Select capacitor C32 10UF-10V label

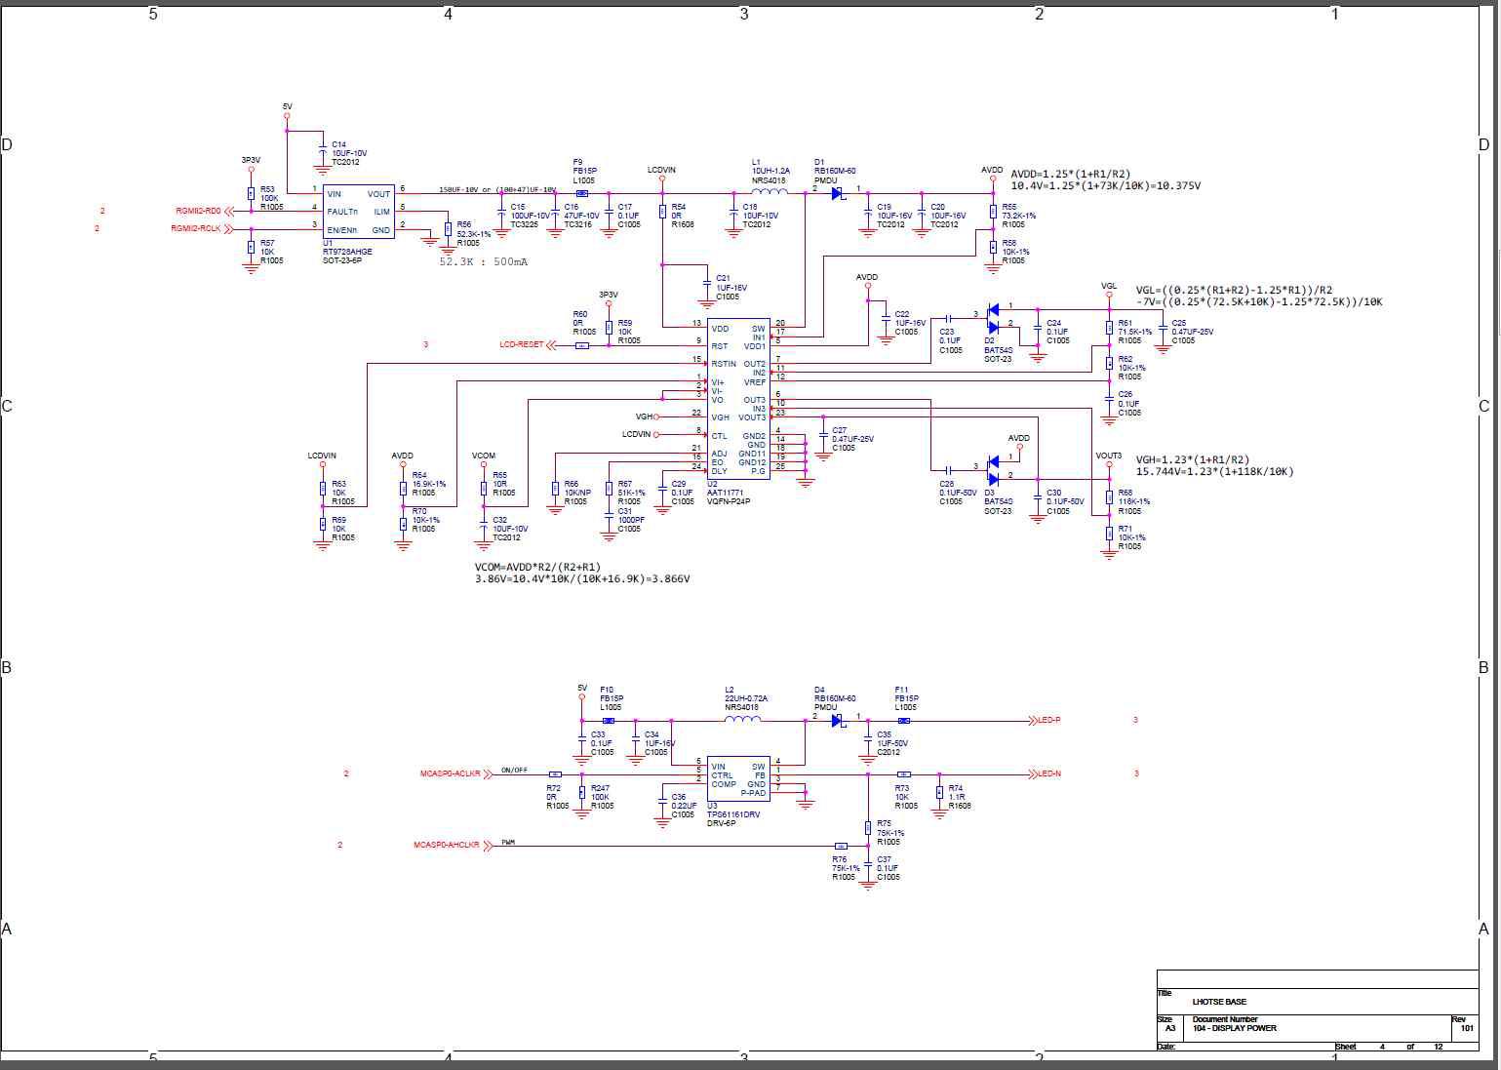click(510, 529)
